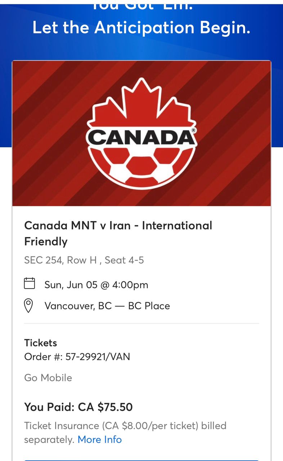Screen dimensions: 283x461
Task: Click the SEC 254, Row H seat details
Action: (x=84, y=260)
